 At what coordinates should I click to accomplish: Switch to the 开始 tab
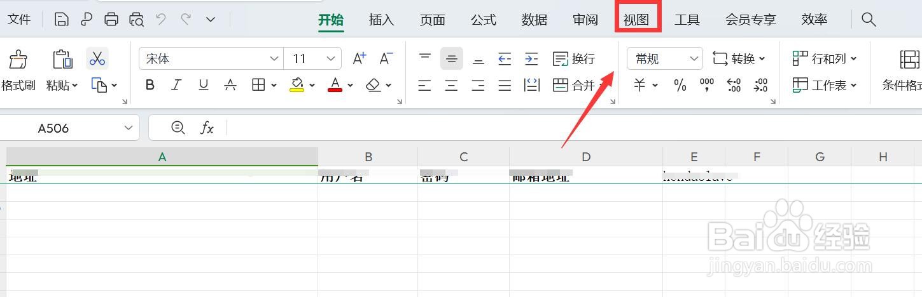tap(331, 20)
